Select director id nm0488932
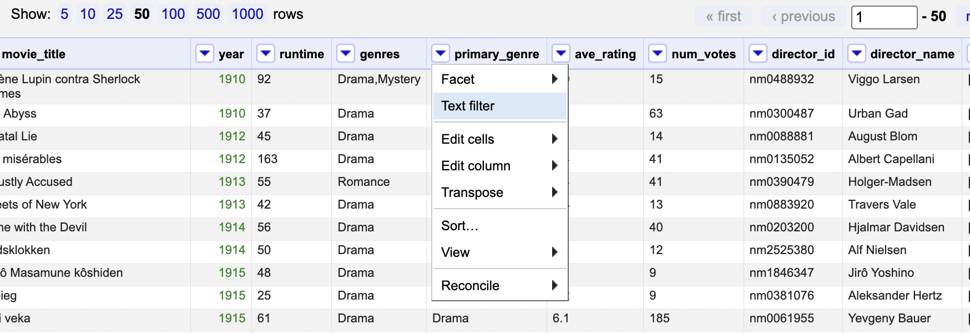Viewport: 970px width, 334px height. tap(781, 79)
